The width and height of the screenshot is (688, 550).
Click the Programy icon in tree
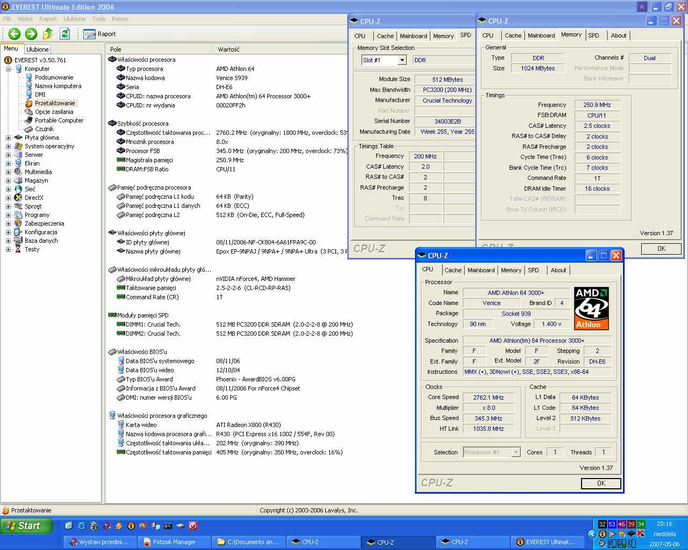tap(18, 215)
